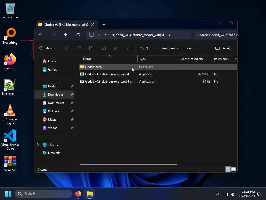
Task: Toggle the Details pane
Action: pos(223,48)
